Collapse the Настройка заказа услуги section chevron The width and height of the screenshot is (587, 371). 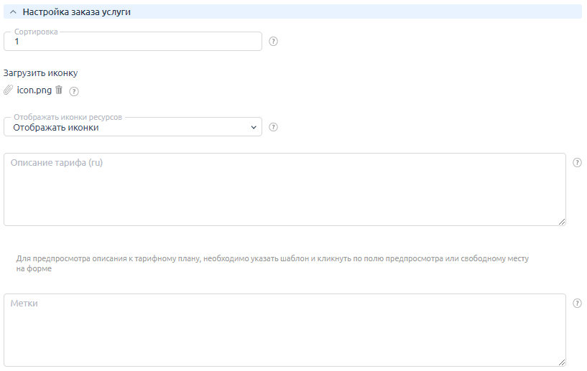coord(13,12)
